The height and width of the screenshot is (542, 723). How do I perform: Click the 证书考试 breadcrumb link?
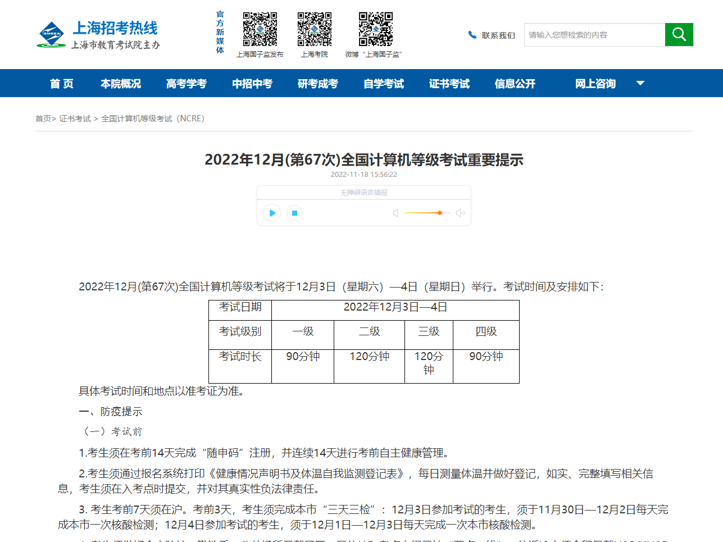click(x=75, y=119)
